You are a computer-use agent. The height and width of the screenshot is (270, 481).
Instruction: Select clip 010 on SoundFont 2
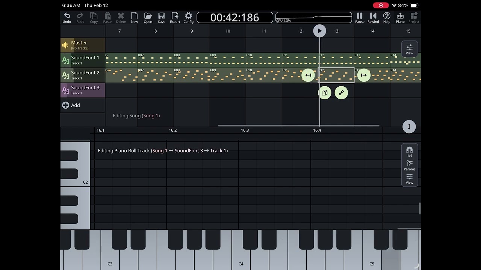[264, 75]
